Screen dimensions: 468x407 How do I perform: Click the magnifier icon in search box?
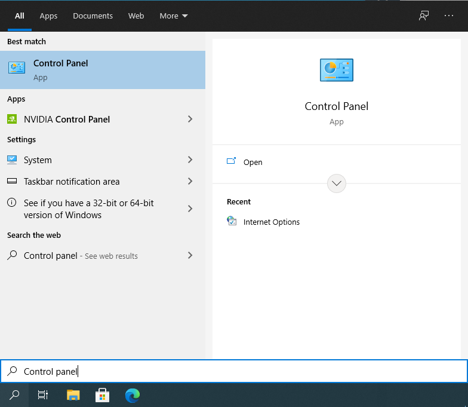tap(12, 371)
